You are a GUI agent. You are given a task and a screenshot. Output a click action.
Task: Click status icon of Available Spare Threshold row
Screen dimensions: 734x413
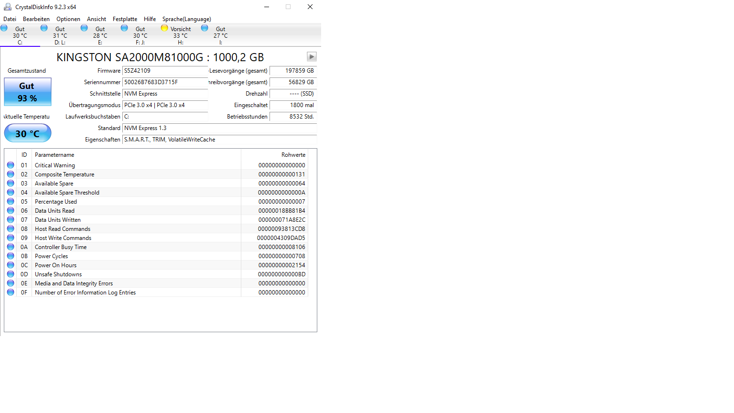pyautogui.click(x=11, y=192)
